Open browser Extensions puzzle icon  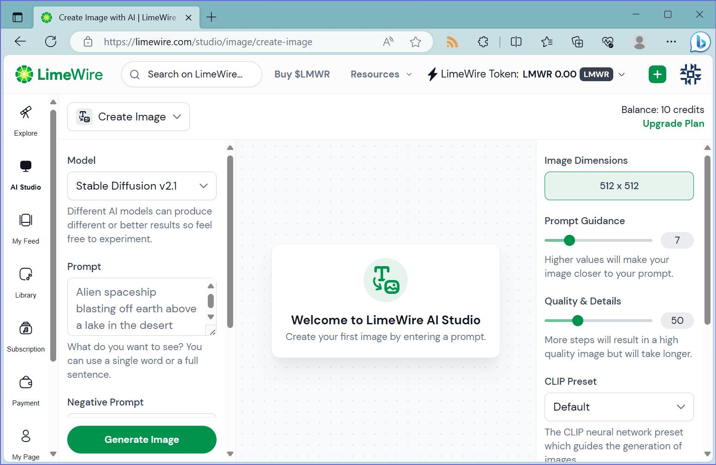[483, 42]
